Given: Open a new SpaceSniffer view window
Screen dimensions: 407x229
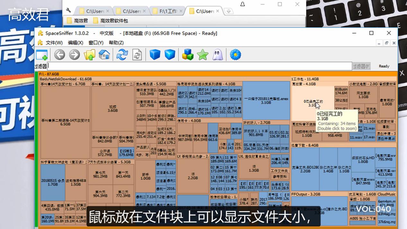Looking at the screenshot, I should (41, 55).
